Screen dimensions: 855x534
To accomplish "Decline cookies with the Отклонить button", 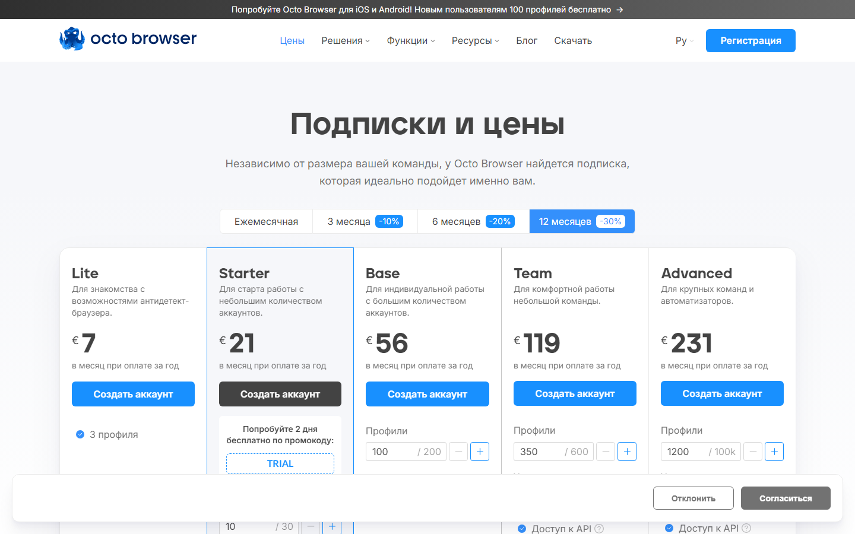I will pos(693,498).
